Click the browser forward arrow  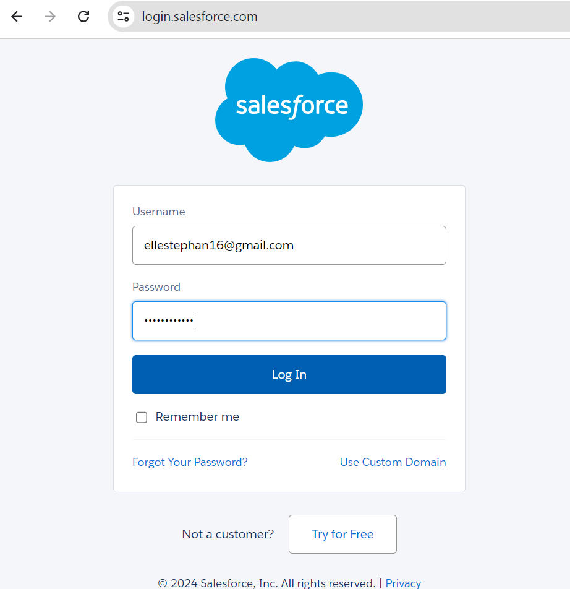point(50,17)
